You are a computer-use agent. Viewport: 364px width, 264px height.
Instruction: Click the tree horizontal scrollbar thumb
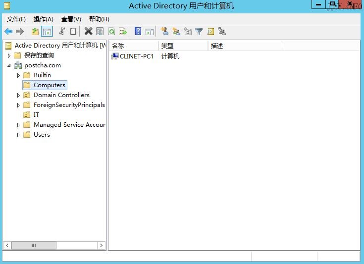34,245
